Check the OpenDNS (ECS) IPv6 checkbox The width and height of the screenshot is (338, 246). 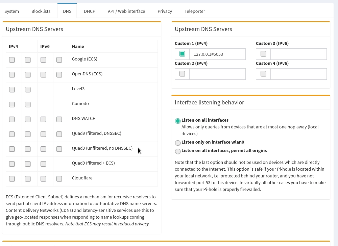pyautogui.click(x=43, y=74)
